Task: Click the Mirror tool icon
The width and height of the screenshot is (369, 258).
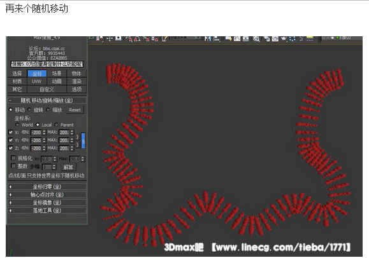Action: point(208,39)
